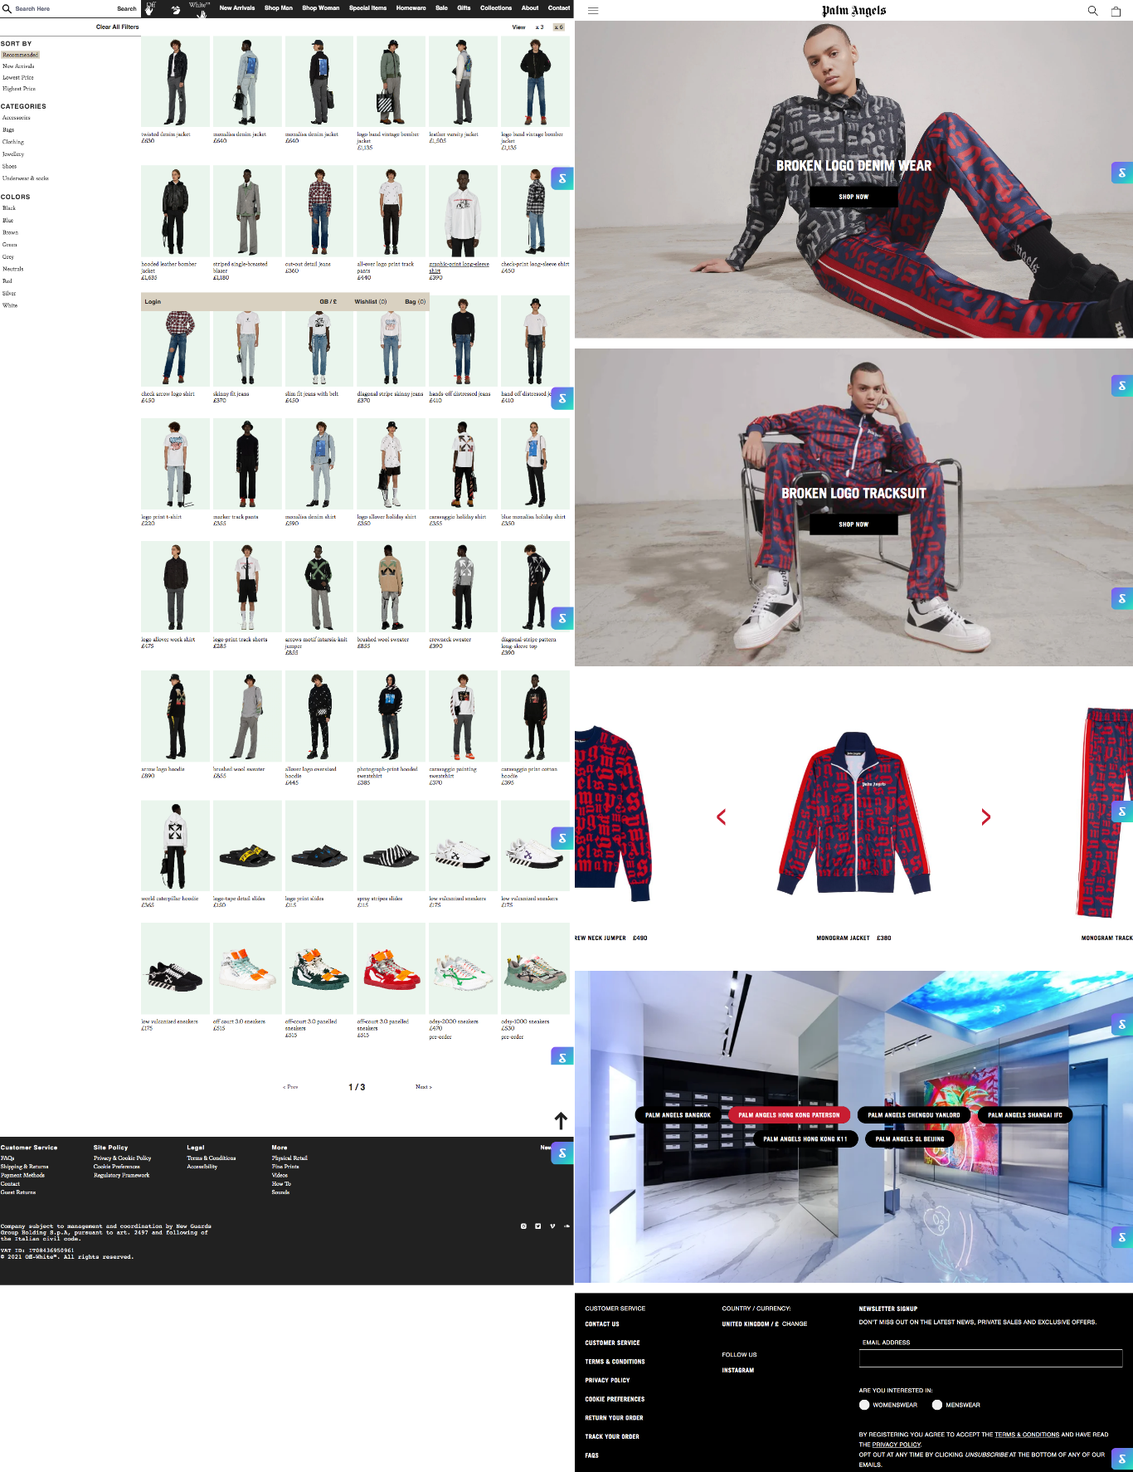
Task: Open Off-White Vimeo icon in footer
Action: coord(552,1226)
